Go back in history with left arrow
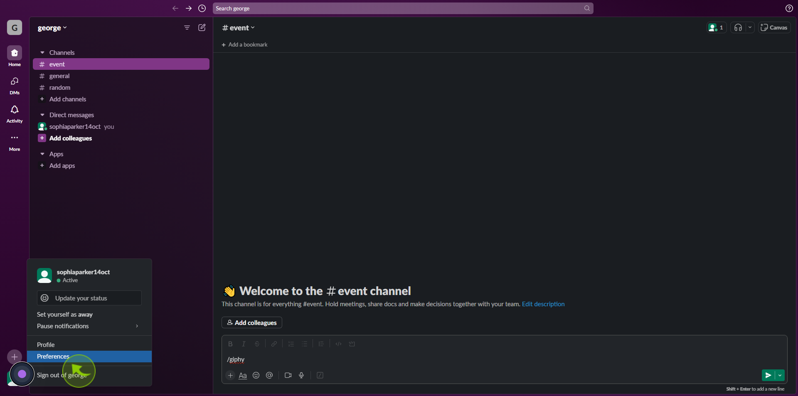 coord(175,8)
